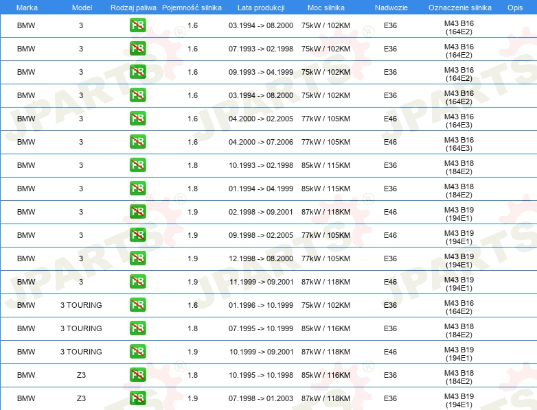
Task: Click the Model column header
Action: click(x=82, y=8)
